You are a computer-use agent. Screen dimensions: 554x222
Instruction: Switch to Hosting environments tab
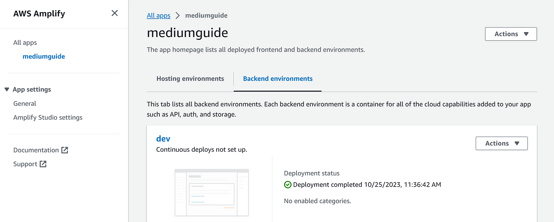[190, 78]
